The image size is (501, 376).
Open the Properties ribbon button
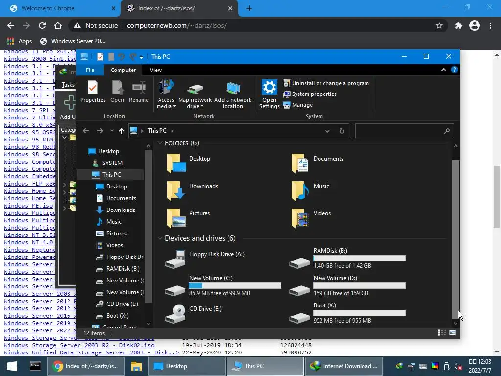click(92, 91)
